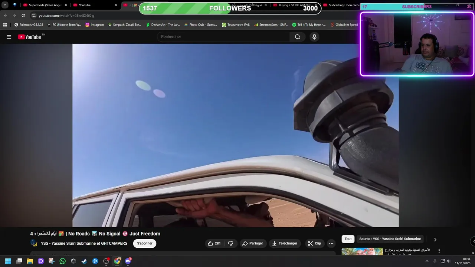Download the video via Télécharger

285,243
